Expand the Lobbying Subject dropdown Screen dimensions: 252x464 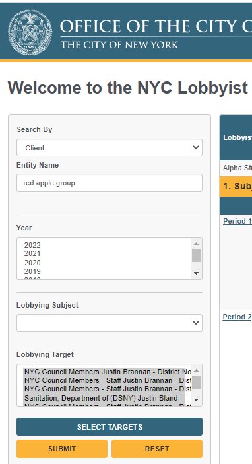[110, 323]
